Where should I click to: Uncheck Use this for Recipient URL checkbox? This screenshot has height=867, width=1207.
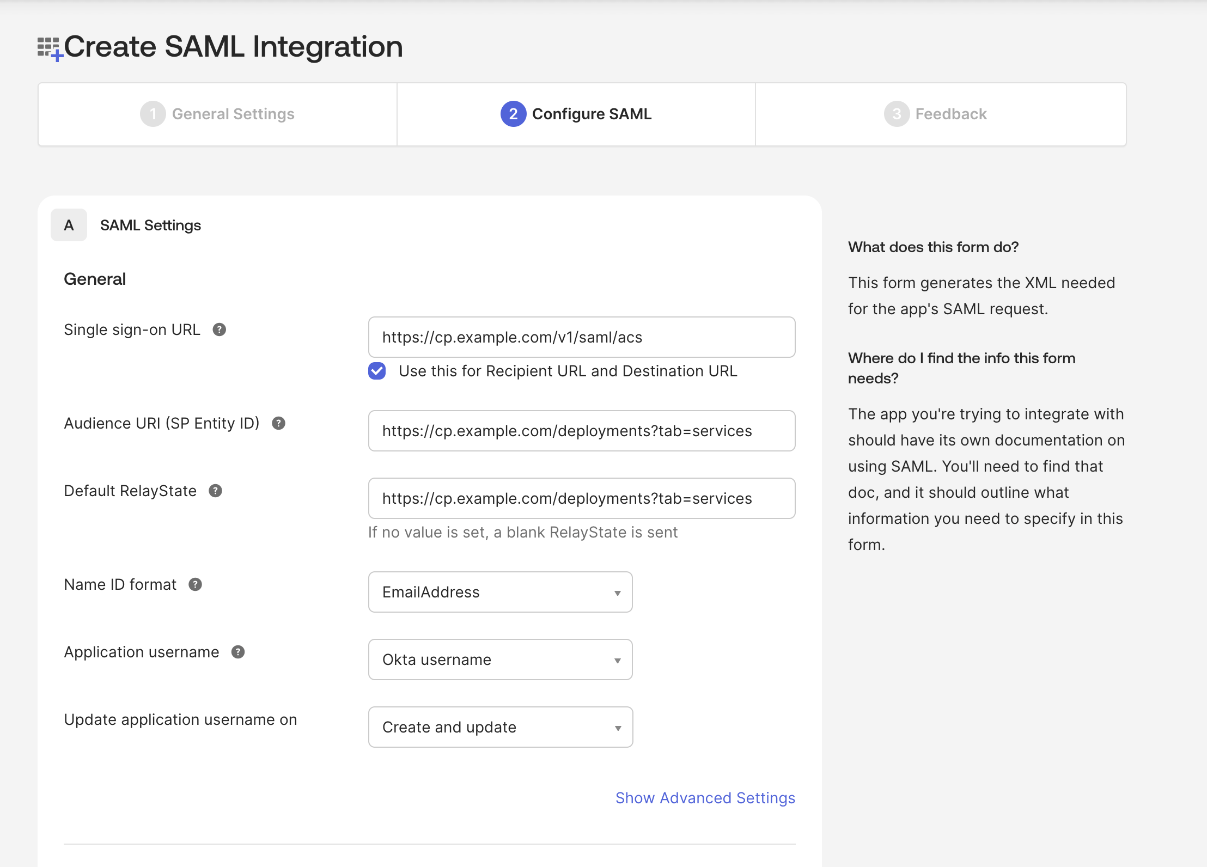377,371
